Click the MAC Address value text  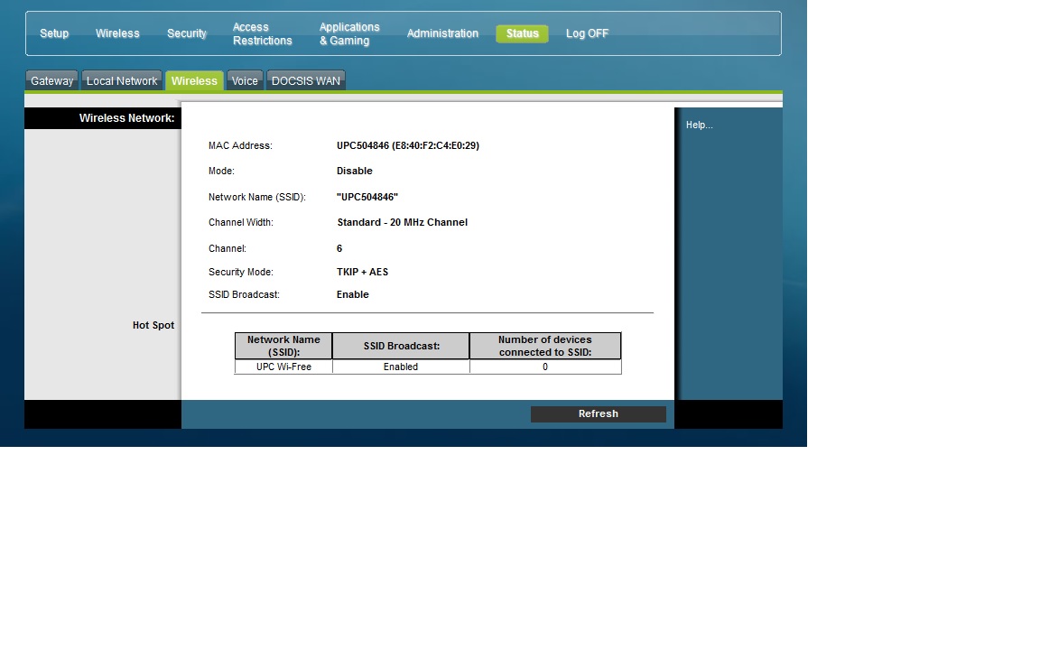tap(407, 145)
